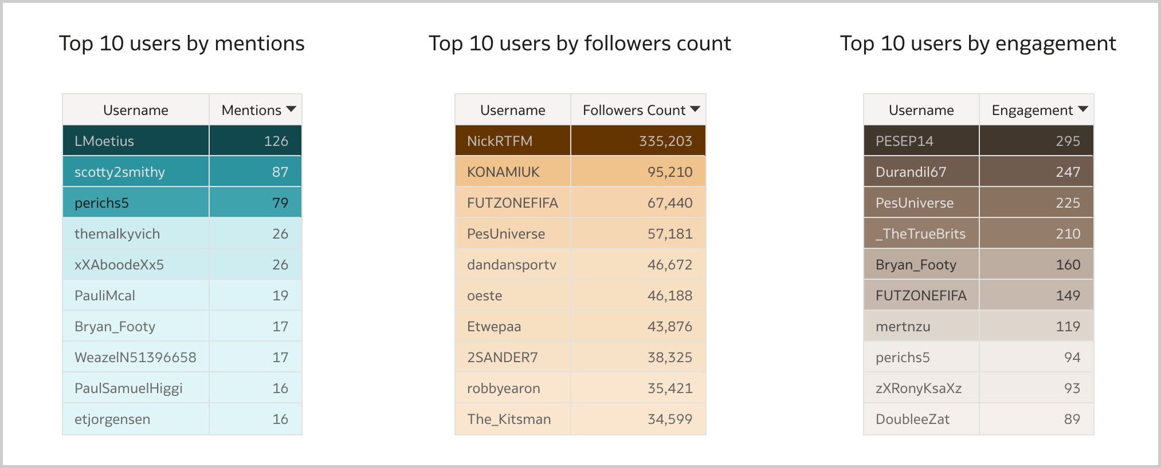Click Durandil67 username in engagement table
The width and height of the screenshot is (1161, 468).
click(x=911, y=172)
